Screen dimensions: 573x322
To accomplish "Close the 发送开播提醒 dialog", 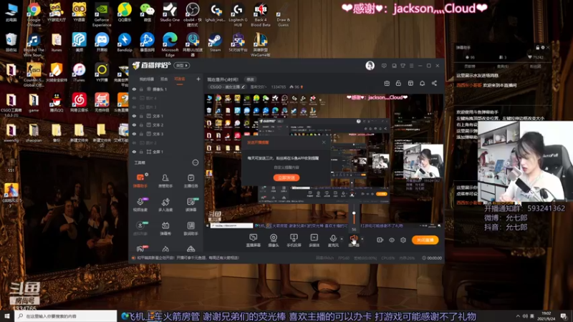I will (x=324, y=142).
